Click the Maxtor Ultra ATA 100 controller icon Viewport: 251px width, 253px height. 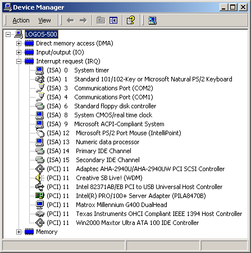[x=40, y=223]
